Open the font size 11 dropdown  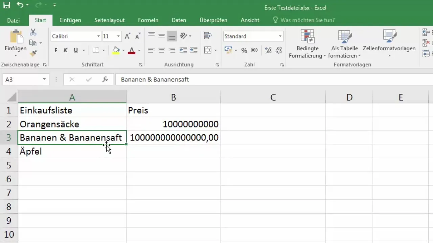point(118,36)
